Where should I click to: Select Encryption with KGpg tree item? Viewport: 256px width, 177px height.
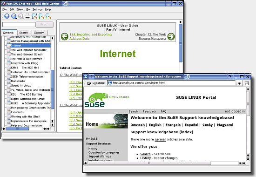[25, 63]
